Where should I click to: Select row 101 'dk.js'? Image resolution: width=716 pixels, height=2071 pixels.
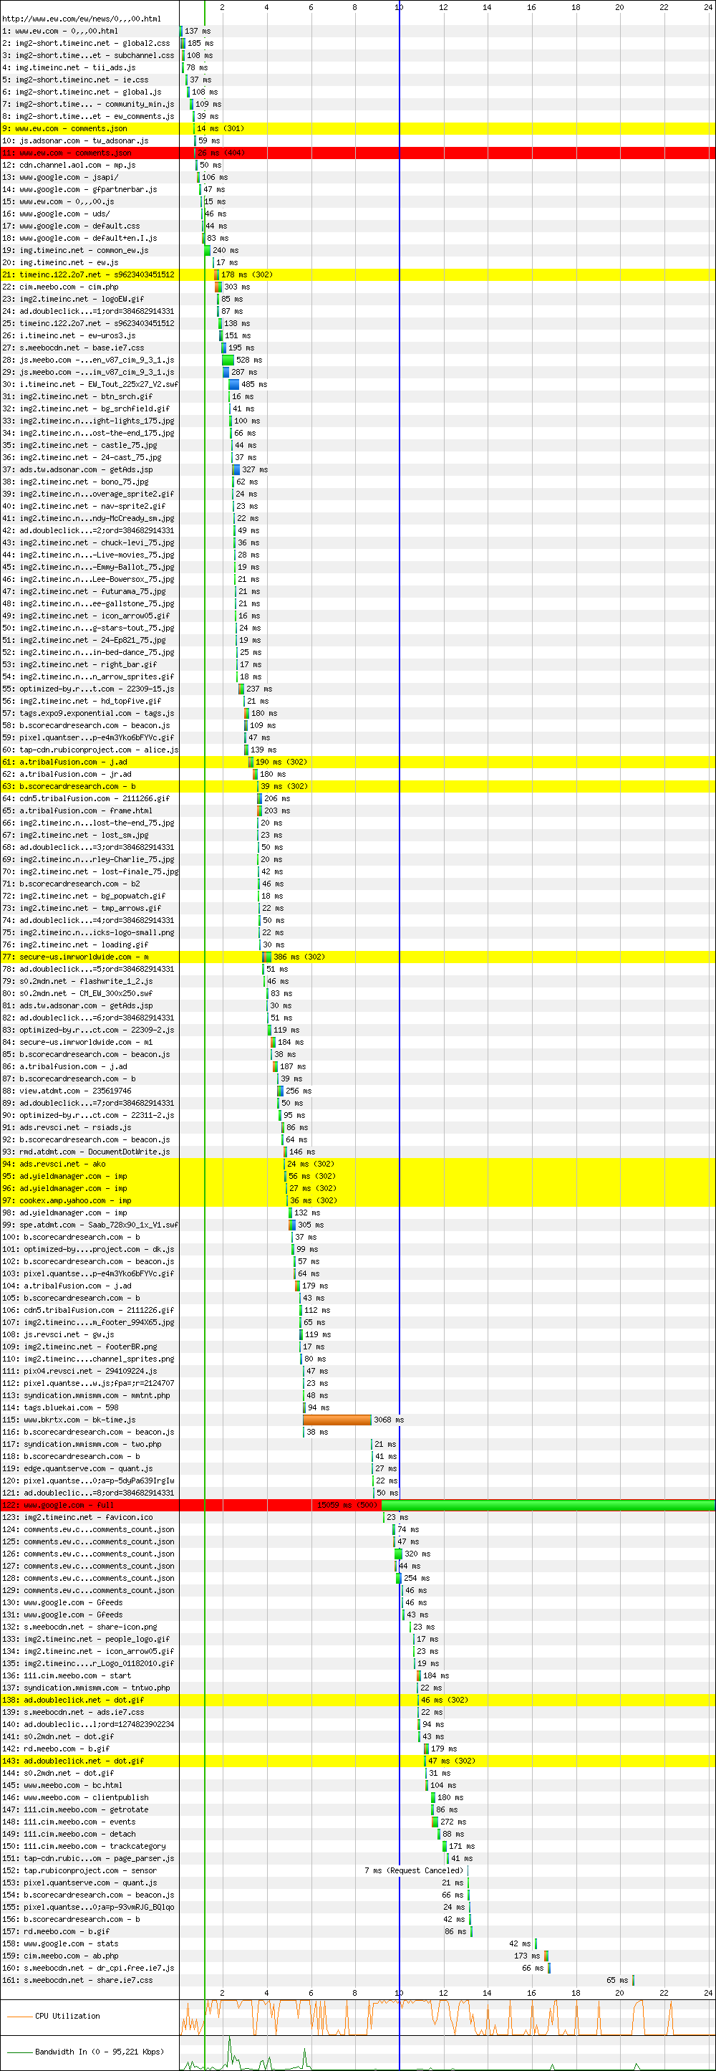(357, 1249)
